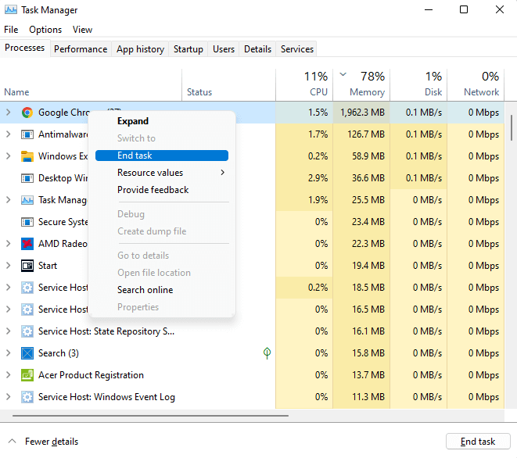This screenshot has width=517, height=458.
Task: Expand the Google Chrome process group
Action: coord(8,113)
